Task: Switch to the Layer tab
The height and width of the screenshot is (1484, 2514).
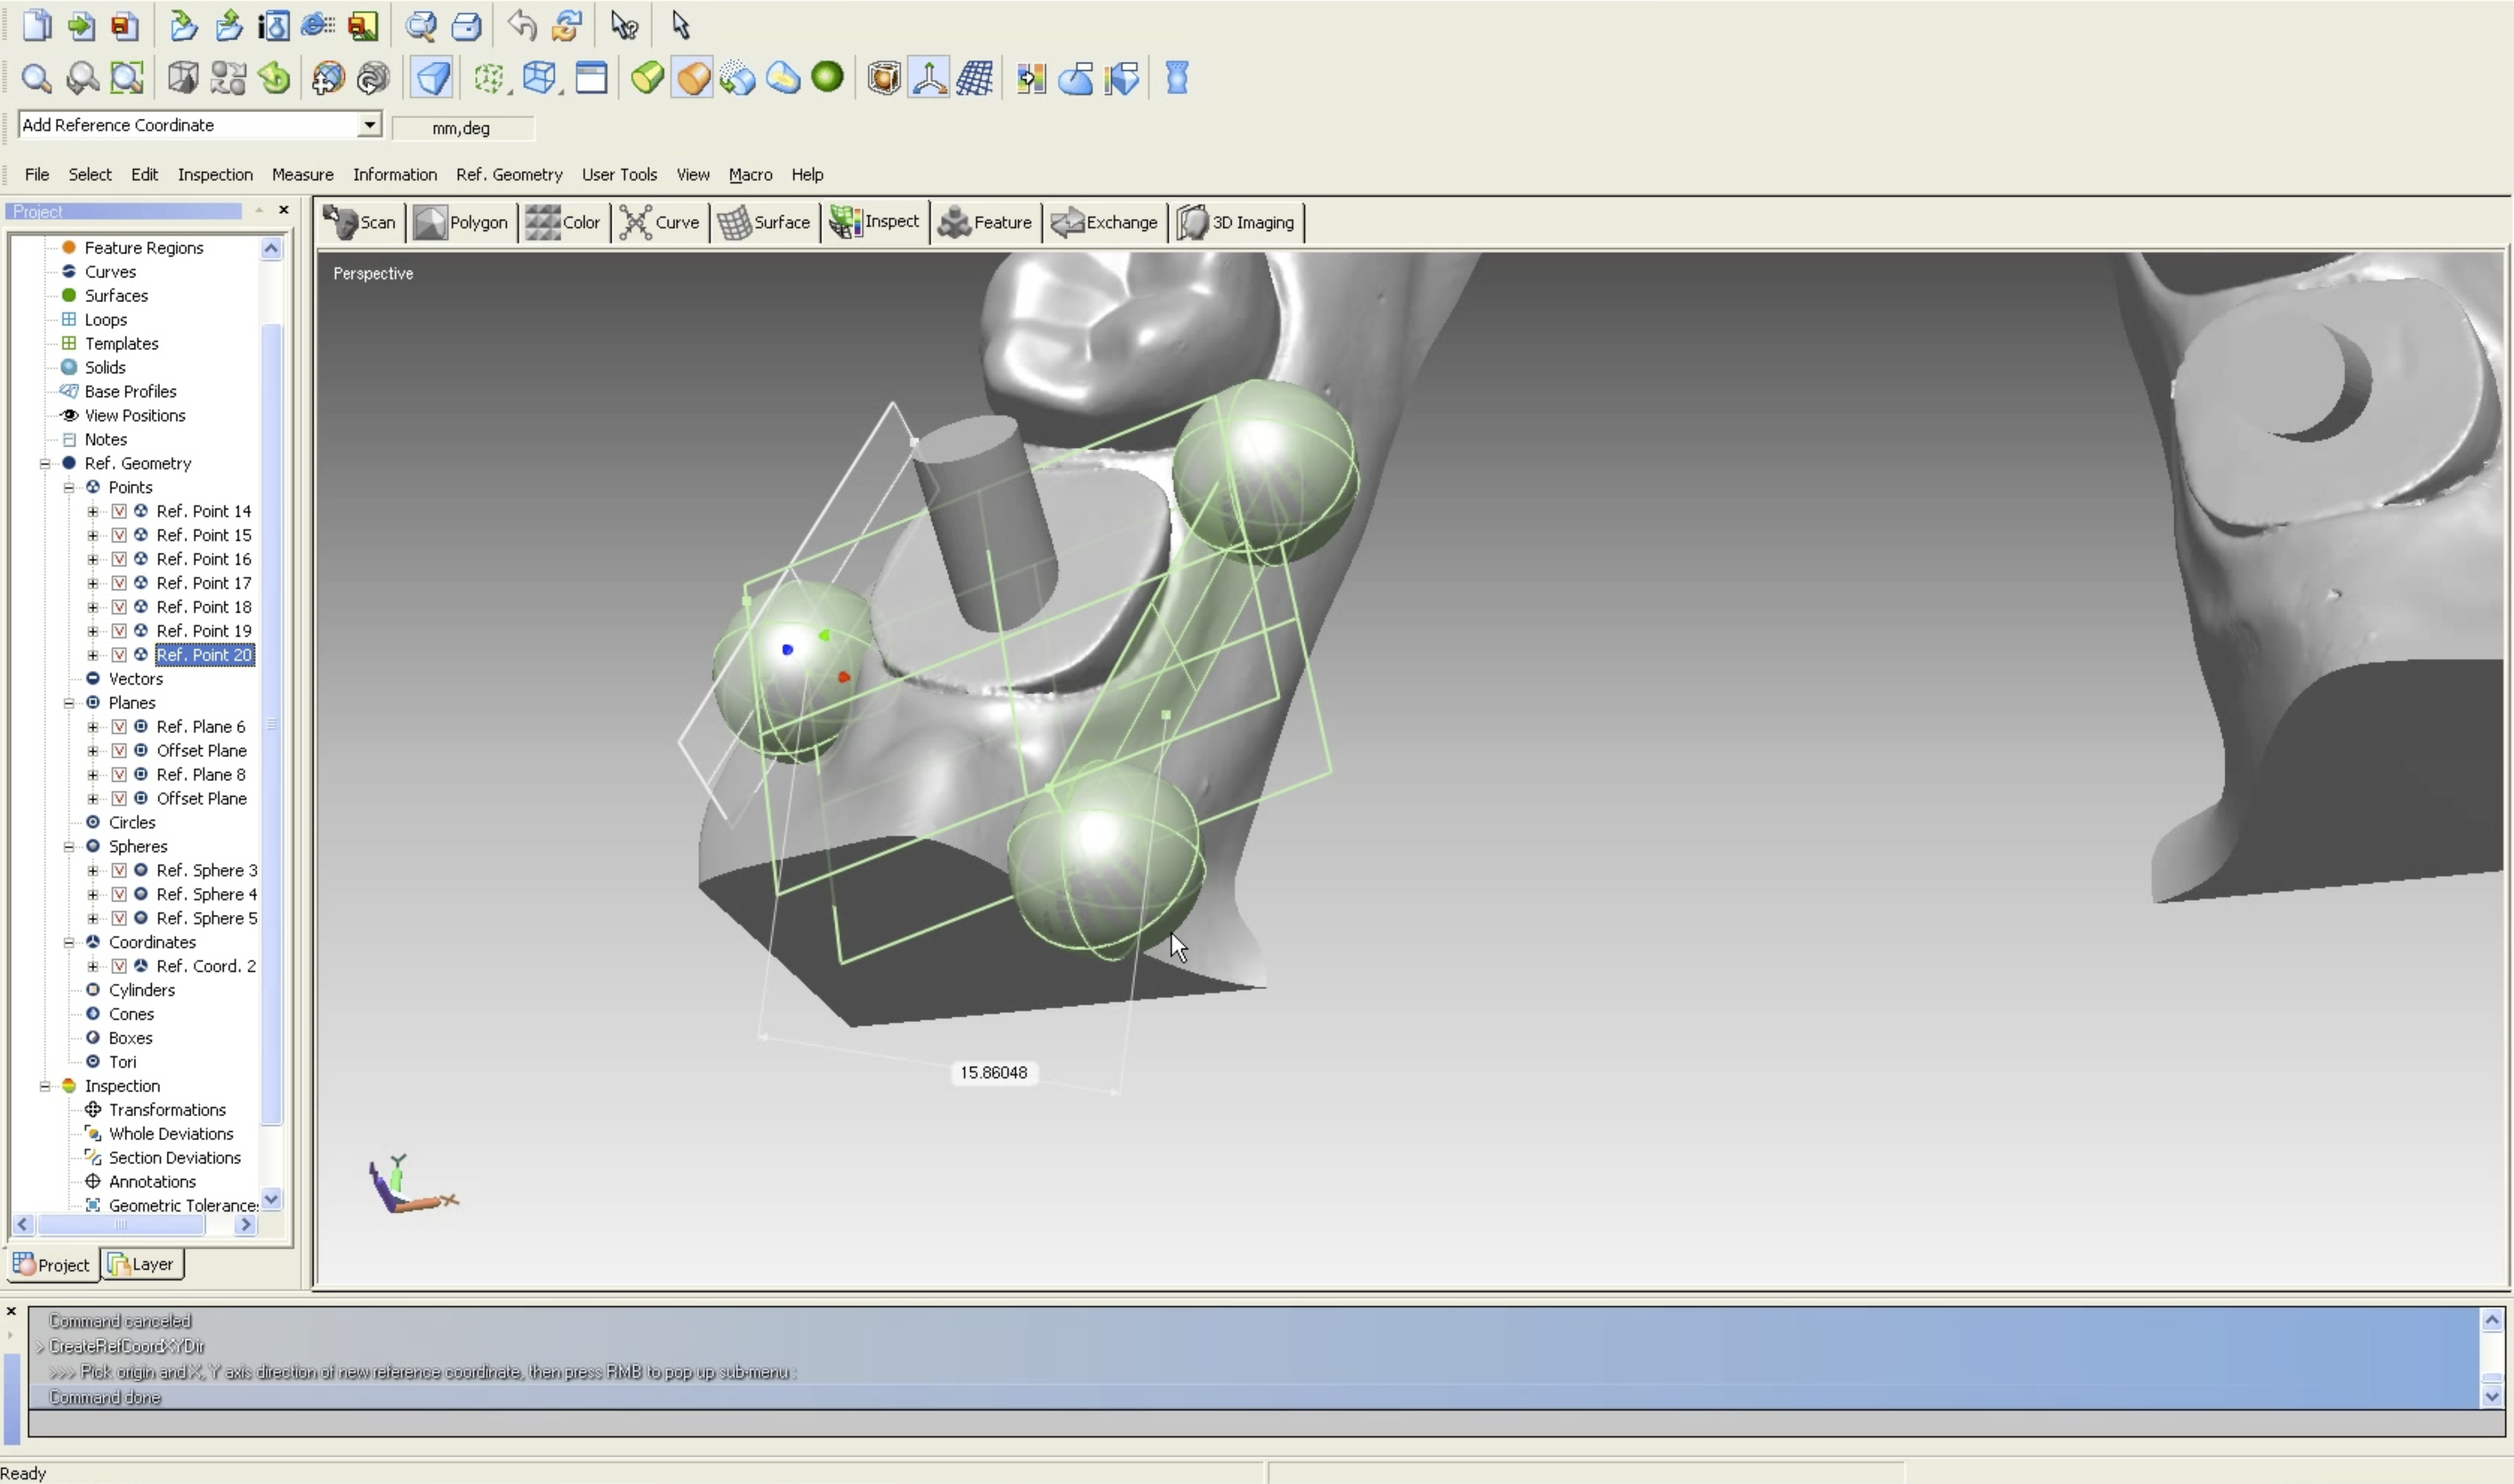Action: pyautogui.click(x=142, y=1264)
